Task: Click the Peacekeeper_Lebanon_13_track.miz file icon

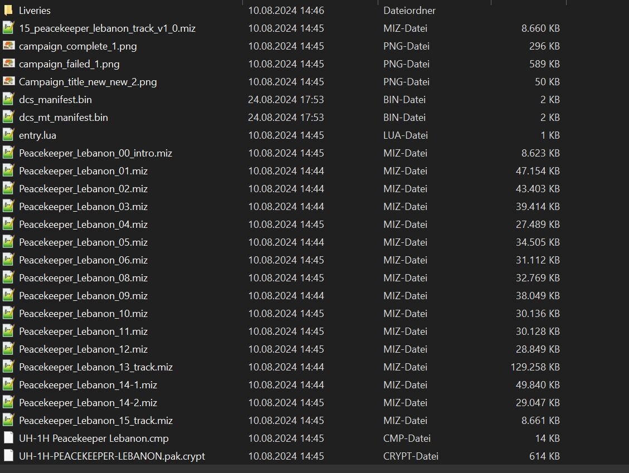Action: pyautogui.click(x=8, y=366)
